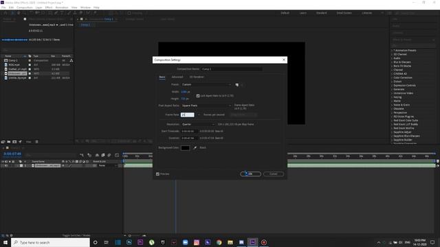
Task: Create a new folder in Project panel
Action: [x=9, y=142]
